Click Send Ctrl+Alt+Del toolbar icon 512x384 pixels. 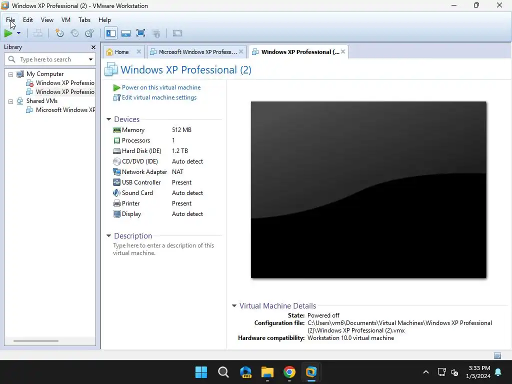[38, 33]
